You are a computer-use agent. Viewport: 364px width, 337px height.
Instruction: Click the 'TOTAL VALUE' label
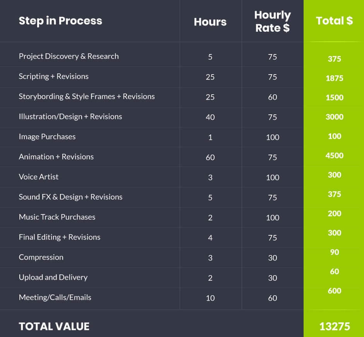(x=54, y=327)
